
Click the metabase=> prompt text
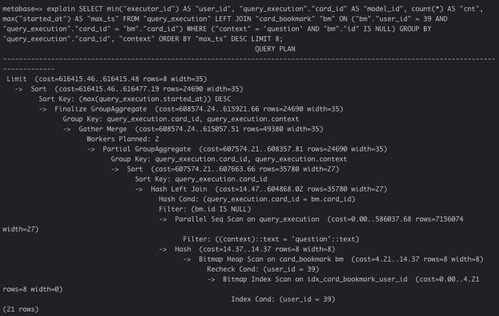pos(23,9)
